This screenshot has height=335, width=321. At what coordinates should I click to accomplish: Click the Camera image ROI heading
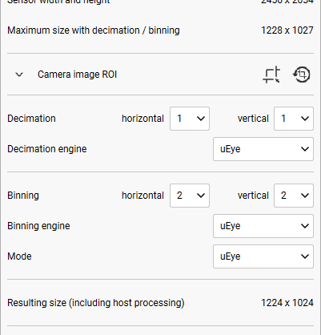[x=77, y=75]
